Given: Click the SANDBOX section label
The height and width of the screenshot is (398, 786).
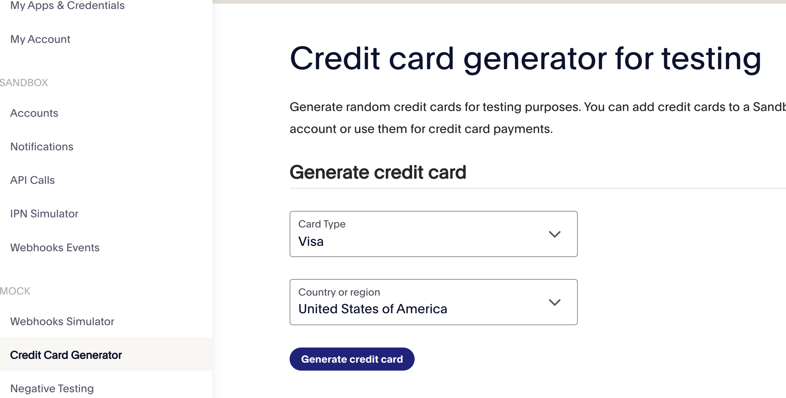Looking at the screenshot, I should point(24,83).
